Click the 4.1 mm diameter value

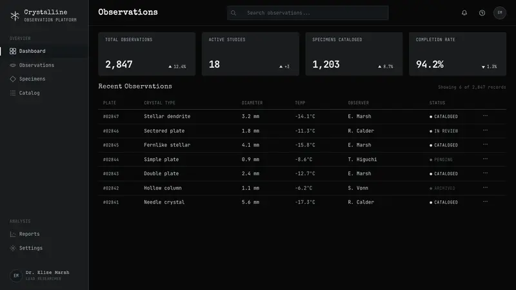click(x=250, y=145)
